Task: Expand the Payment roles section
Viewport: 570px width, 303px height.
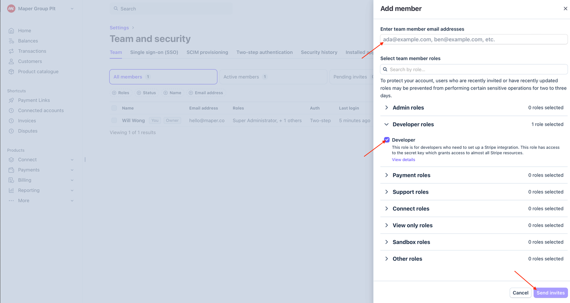Action: tap(387, 175)
